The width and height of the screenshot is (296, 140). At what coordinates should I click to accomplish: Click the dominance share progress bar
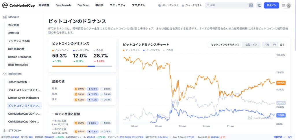82,66
